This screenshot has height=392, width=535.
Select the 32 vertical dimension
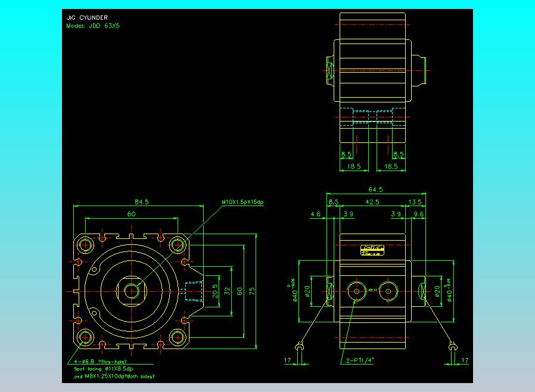click(x=227, y=291)
